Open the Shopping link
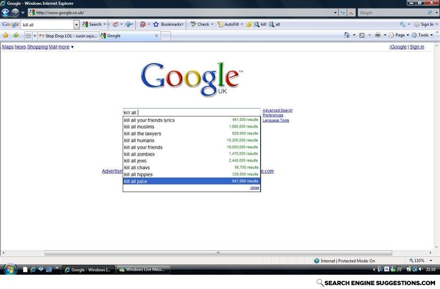Screen dimensions: 440x289 coord(37,47)
